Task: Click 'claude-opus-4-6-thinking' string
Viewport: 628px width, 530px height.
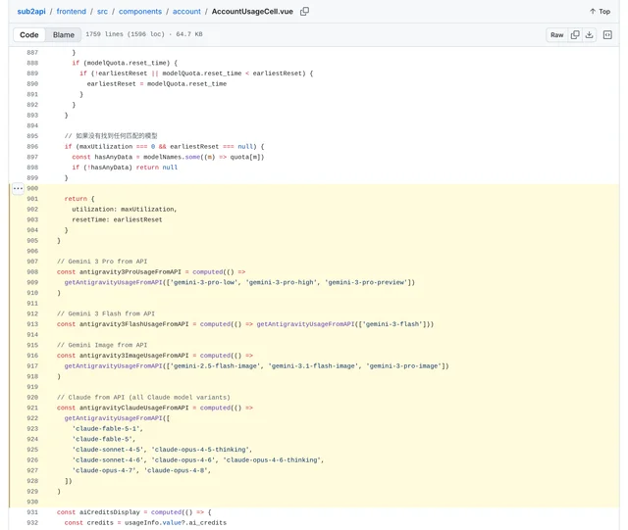Action: [x=272, y=460]
